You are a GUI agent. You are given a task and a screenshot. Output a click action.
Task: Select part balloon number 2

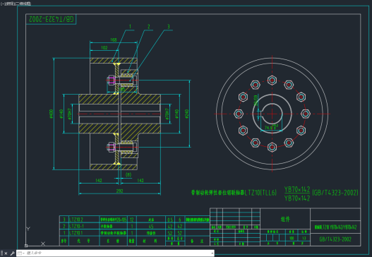[x=149, y=27]
